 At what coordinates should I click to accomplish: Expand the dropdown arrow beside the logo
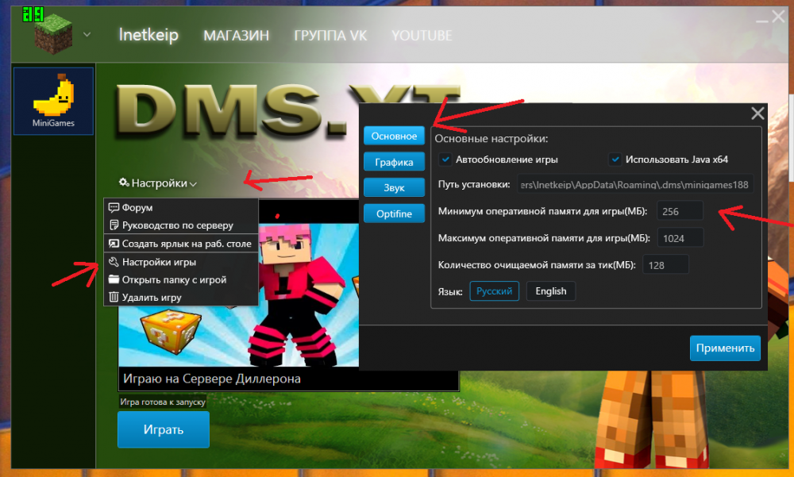pyautogui.click(x=87, y=35)
